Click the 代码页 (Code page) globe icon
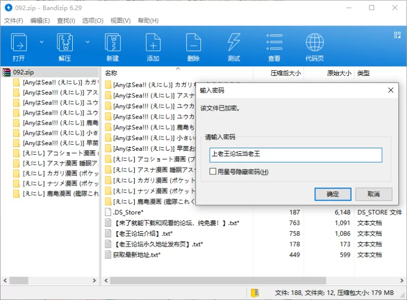 point(314,42)
